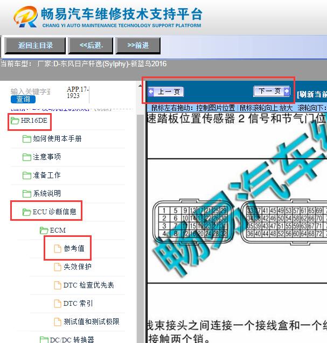
Task: Select the DC/DC 转换器 tree label
Action: tap(72, 340)
